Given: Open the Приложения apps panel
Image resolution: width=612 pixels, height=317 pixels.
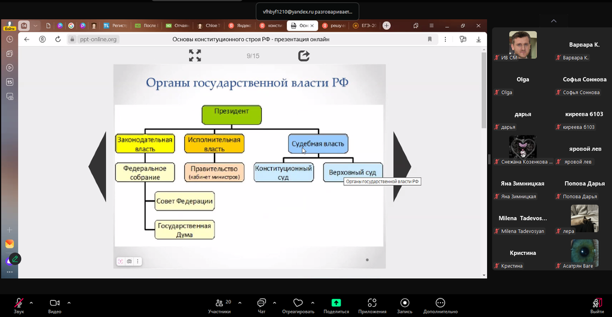Looking at the screenshot, I should click(x=372, y=303).
